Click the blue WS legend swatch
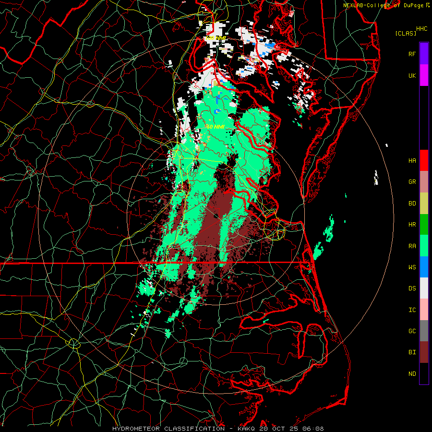The width and height of the screenshot is (432, 432). (424, 267)
